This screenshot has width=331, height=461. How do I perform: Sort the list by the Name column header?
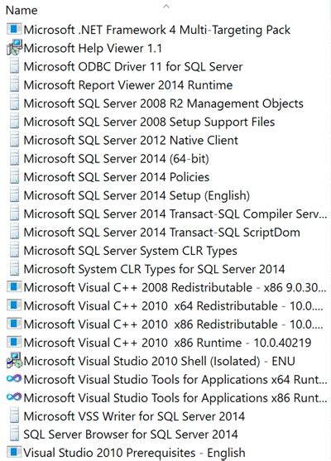[x=22, y=11]
